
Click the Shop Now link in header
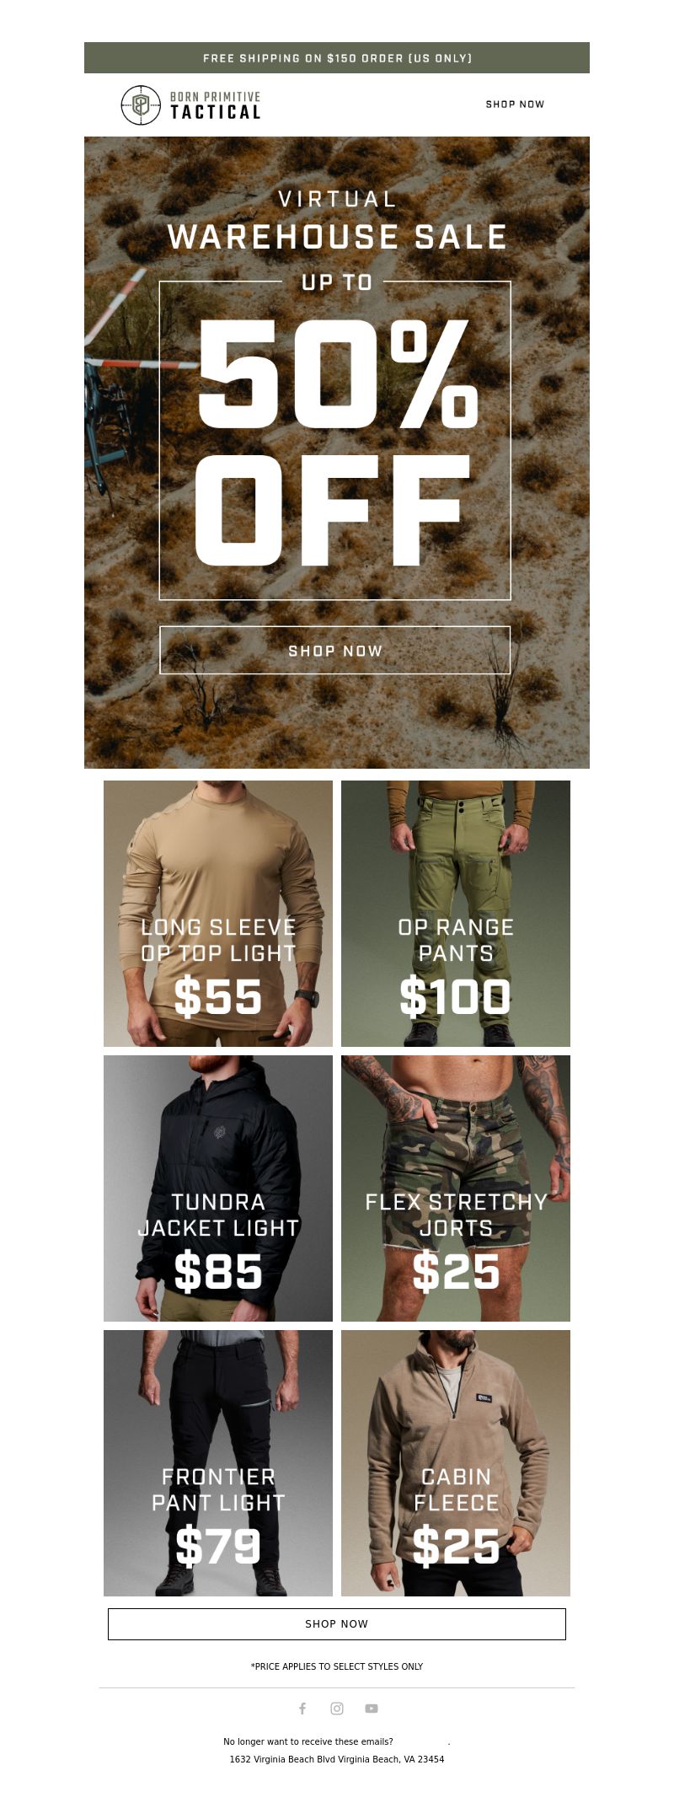tap(515, 105)
